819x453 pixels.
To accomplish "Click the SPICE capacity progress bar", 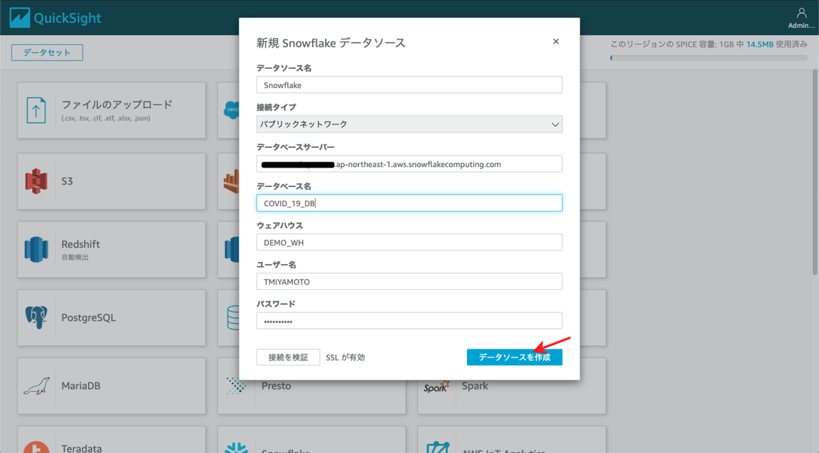I will click(710, 59).
